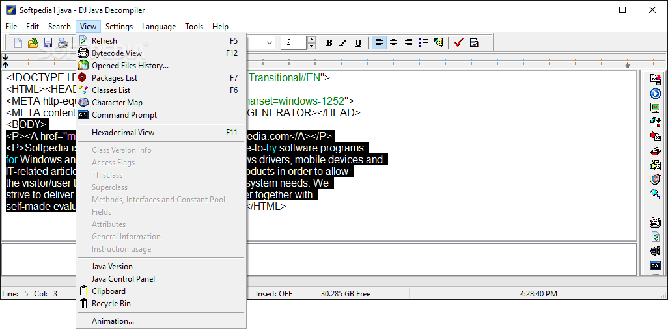The image size is (668, 329).
Task: Toggle the bullet list button
Action: 423,42
